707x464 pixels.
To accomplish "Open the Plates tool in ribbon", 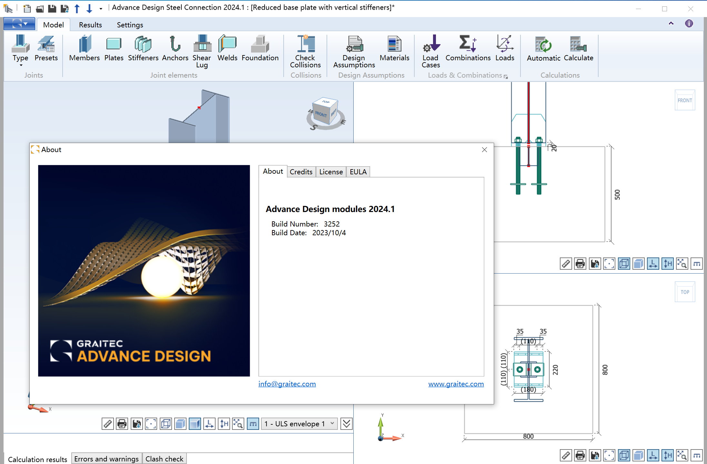I will click(114, 48).
